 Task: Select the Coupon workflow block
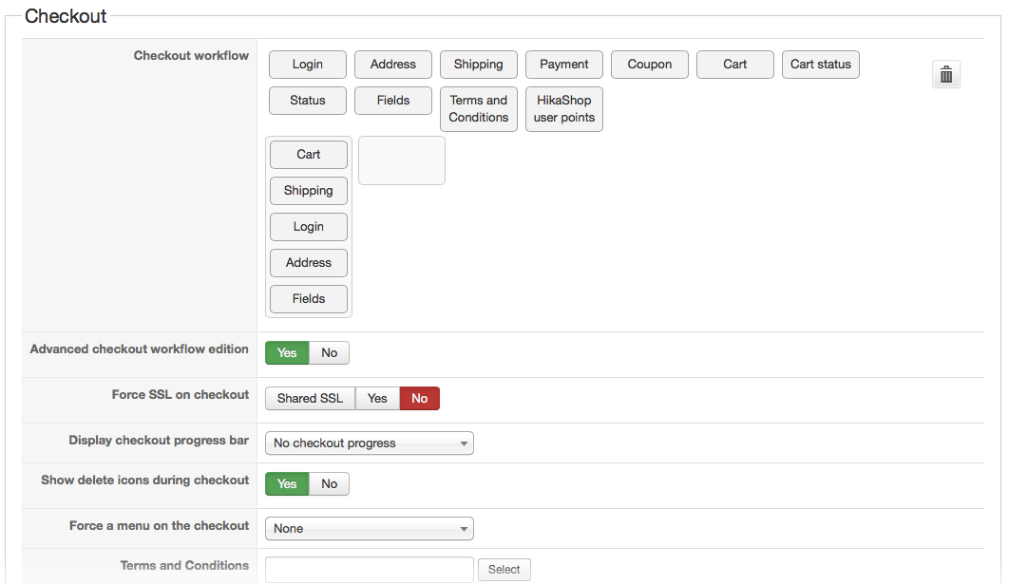650,65
